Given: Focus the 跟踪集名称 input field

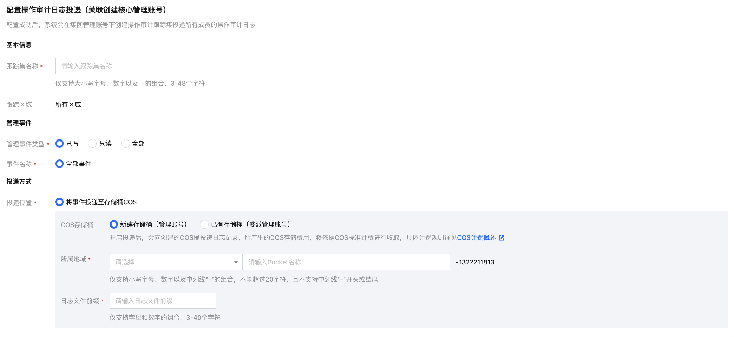Looking at the screenshot, I should point(108,66).
